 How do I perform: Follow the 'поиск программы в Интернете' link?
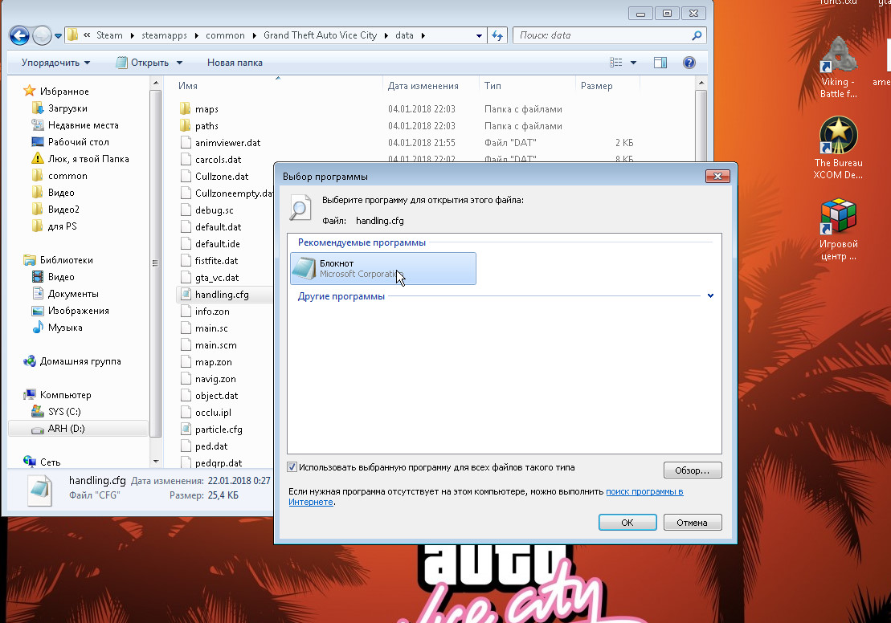point(644,492)
